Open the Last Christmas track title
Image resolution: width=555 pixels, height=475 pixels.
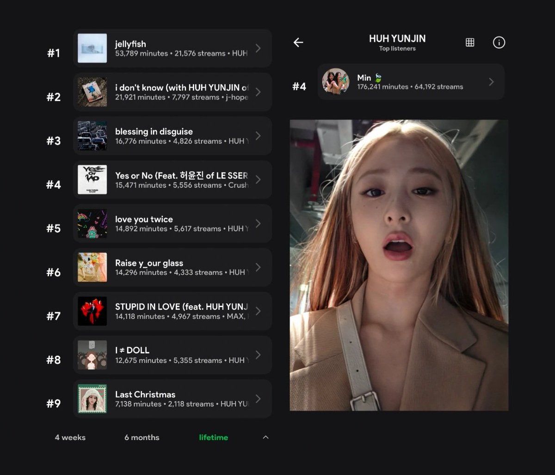pos(145,394)
